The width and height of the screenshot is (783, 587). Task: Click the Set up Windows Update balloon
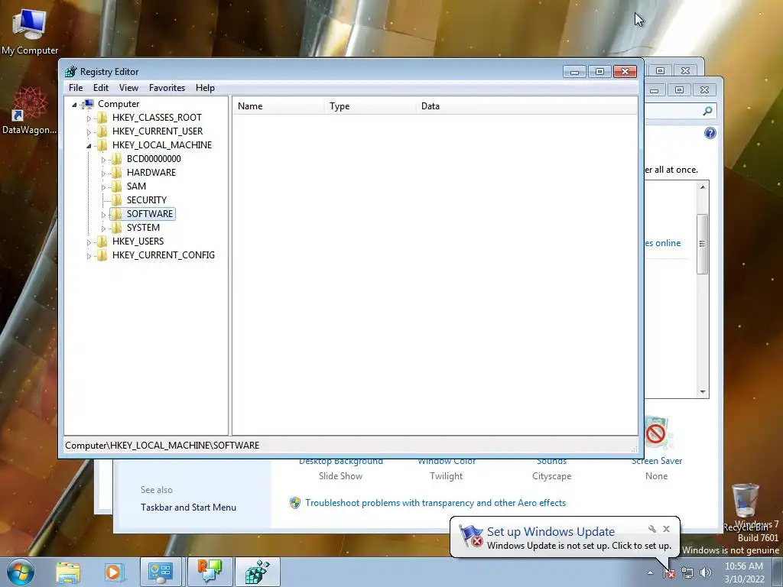564,537
